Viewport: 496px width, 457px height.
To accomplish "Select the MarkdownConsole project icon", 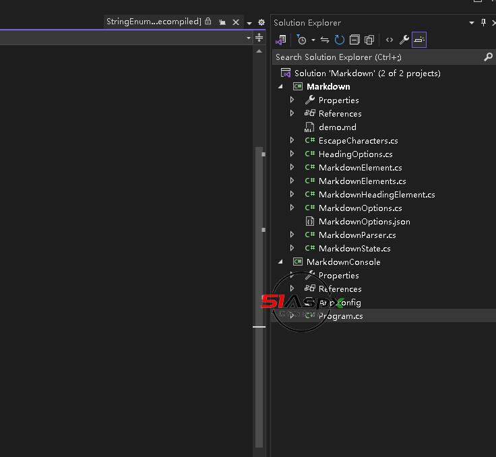I will tap(297, 262).
